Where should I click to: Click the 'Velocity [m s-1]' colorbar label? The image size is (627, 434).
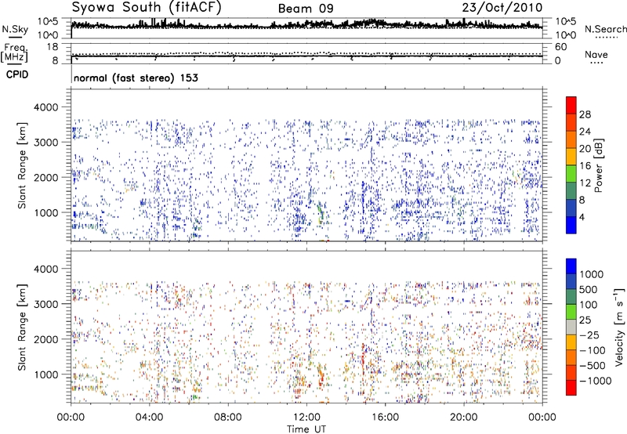(619, 327)
